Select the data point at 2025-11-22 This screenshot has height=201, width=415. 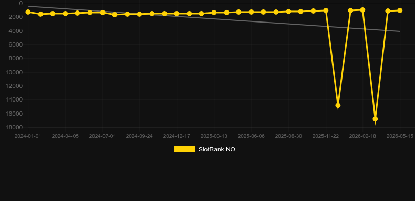[x=326, y=10]
